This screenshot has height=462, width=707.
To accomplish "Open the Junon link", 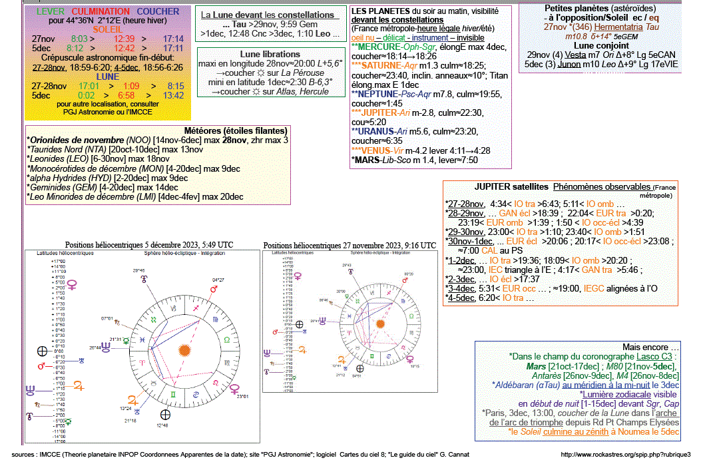I will pos(569,64).
